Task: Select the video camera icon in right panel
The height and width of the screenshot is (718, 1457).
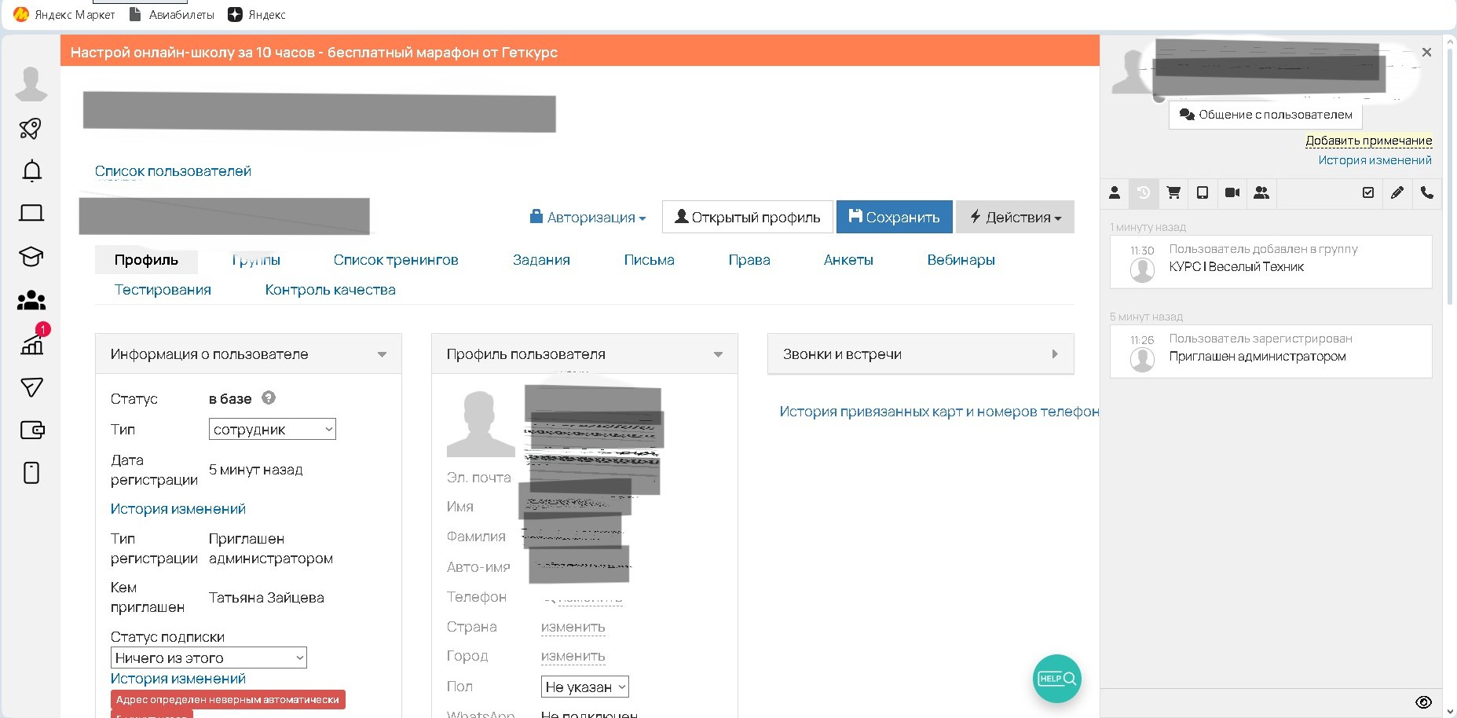Action: [x=1232, y=192]
